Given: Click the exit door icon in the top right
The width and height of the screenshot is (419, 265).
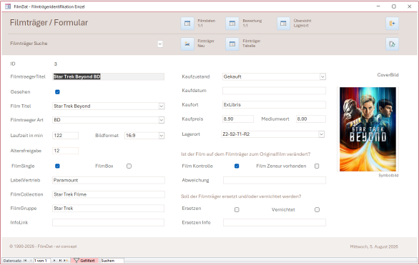Looking at the screenshot, I should point(392,24).
